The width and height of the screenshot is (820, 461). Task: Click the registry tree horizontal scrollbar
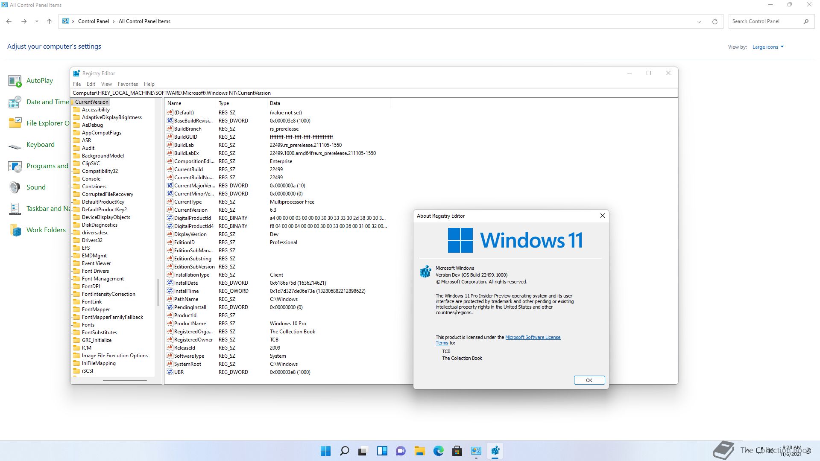[125, 380]
